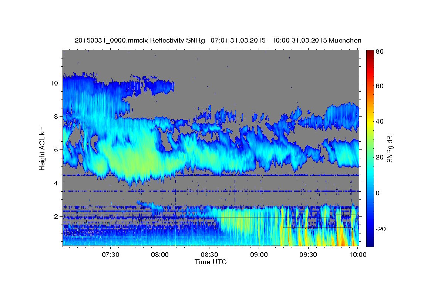Click the height axis label '2'
Screen dimensions: 444x296
(x=56, y=216)
